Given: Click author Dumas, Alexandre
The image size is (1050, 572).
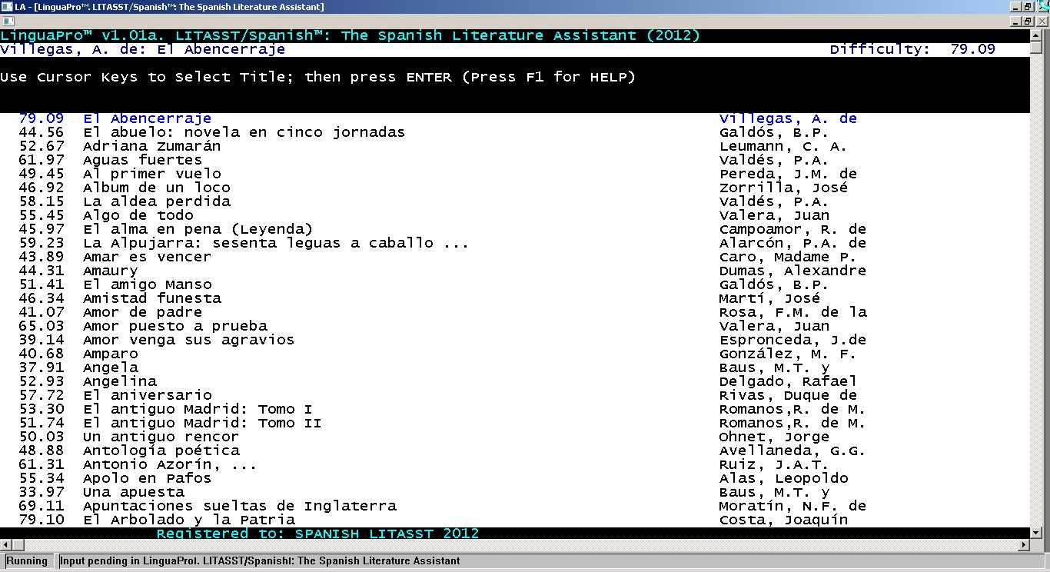Looking at the screenshot, I should tap(792, 271).
